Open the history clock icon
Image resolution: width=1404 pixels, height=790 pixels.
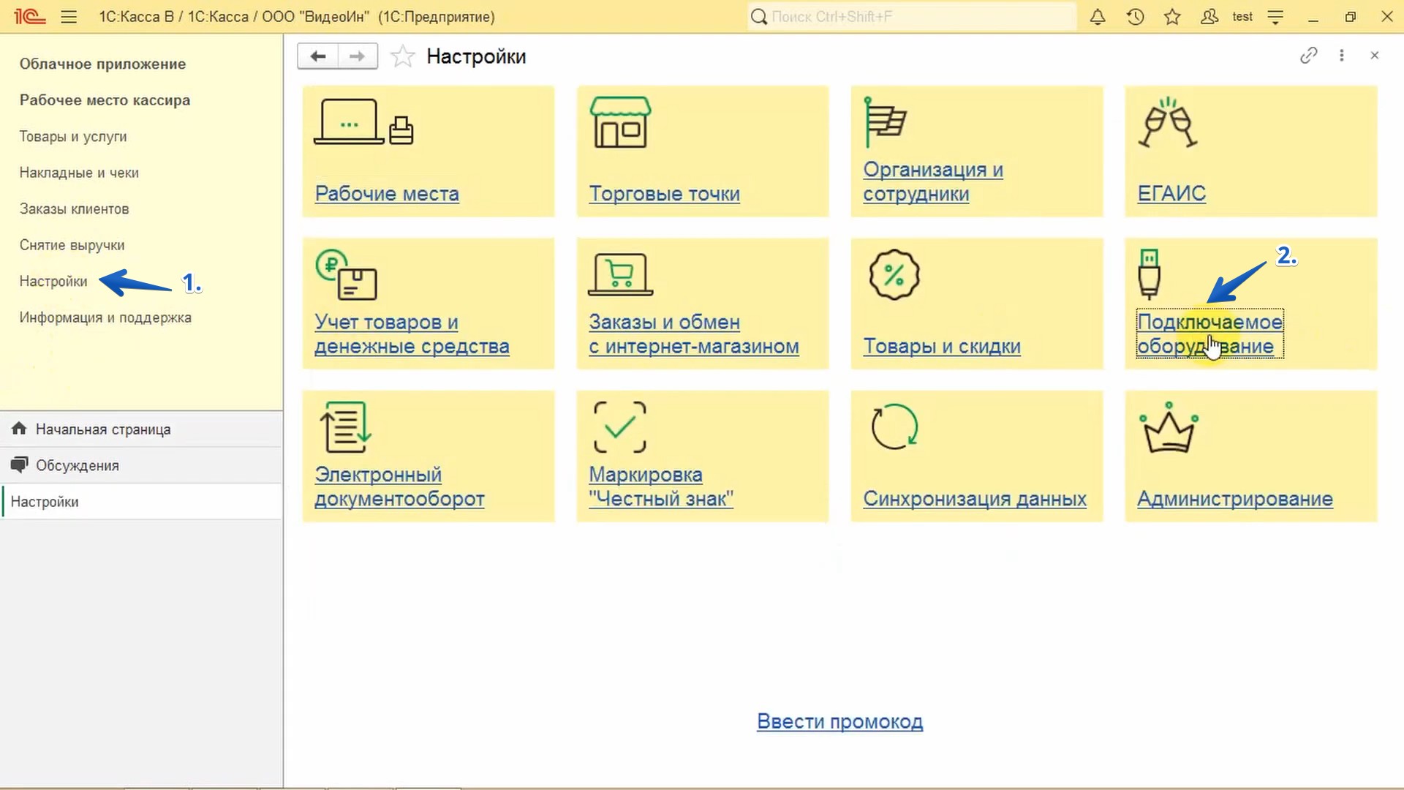[x=1135, y=17]
